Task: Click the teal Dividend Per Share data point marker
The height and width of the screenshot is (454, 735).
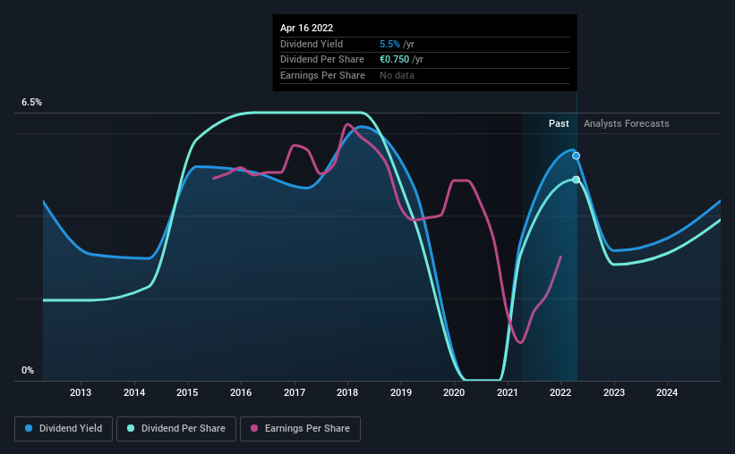Action: (x=577, y=180)
